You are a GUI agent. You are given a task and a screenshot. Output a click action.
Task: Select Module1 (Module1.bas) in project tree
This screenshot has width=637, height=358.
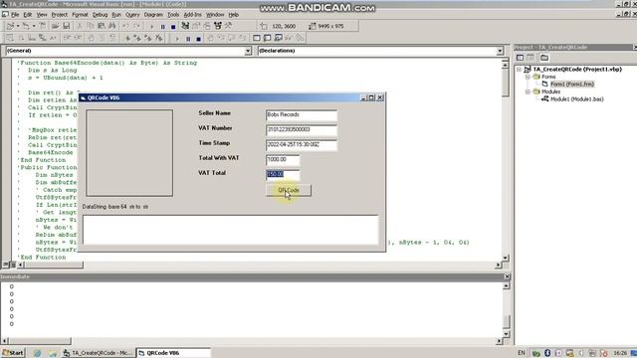coord(577,99)
